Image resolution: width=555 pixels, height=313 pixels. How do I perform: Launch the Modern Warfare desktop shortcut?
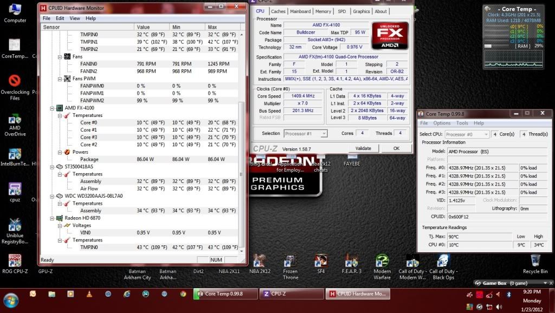[382, 268]
